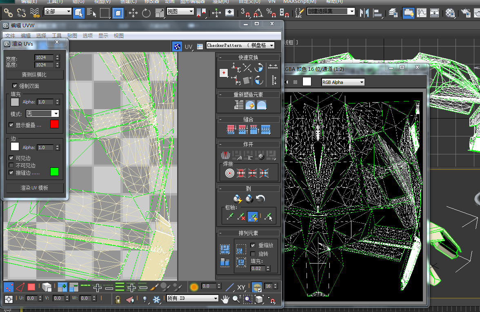Open the 贴图 menu in the UVW editor
The image size is (480, 312).
[72, 35]
